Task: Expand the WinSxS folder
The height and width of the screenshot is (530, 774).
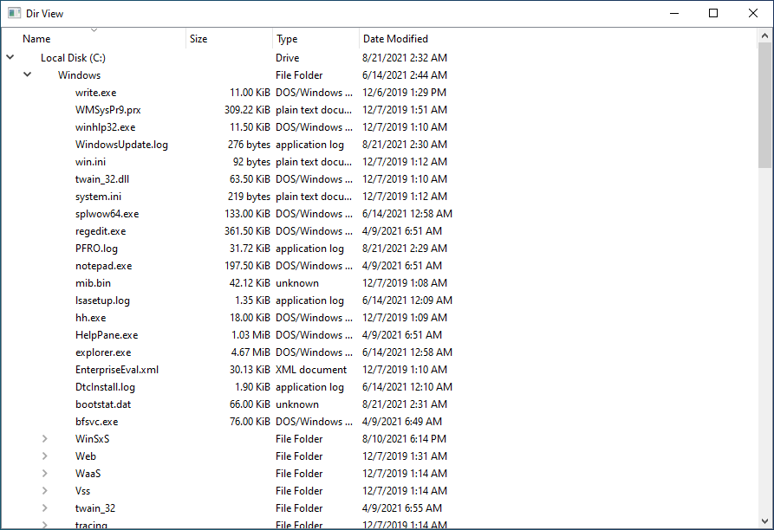Action: [44, 438]
